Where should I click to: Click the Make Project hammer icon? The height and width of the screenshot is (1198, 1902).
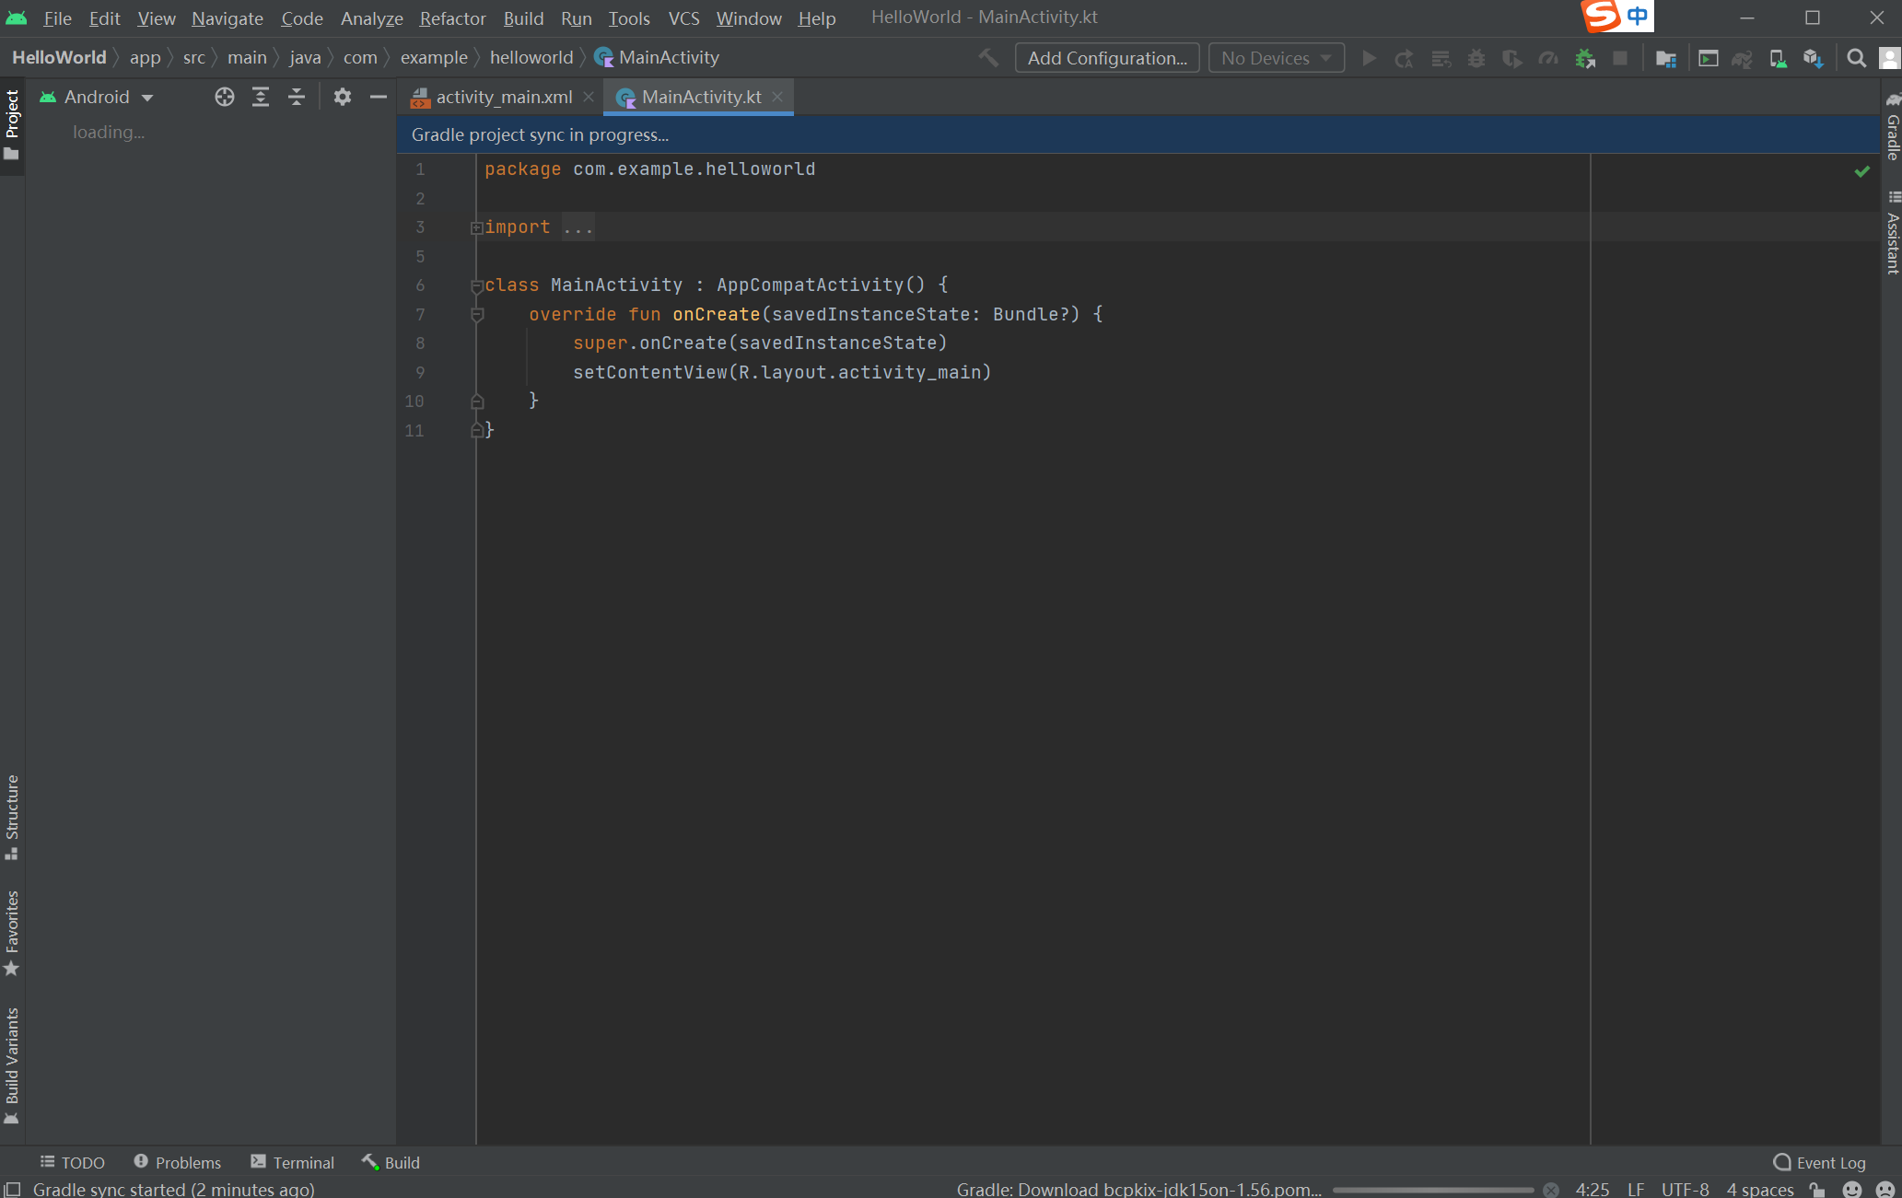(x=988, y=58)
